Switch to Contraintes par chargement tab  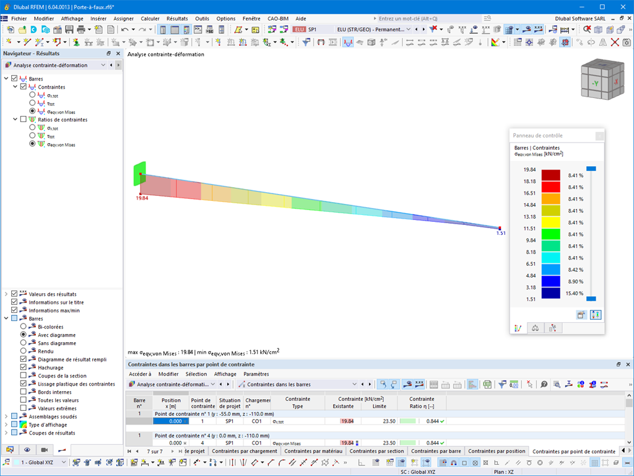[245, 451]
